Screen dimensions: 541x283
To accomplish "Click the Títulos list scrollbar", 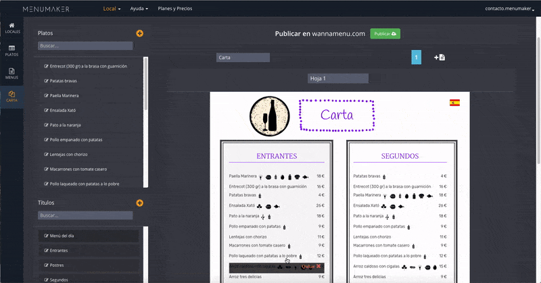I will click(x=145, y=255).
